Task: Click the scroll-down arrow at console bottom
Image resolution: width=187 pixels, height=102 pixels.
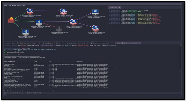Action: (x=181, y=91)
